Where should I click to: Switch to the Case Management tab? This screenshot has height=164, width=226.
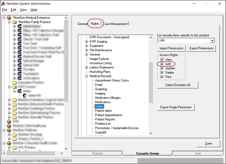click(x=116, y=24)
